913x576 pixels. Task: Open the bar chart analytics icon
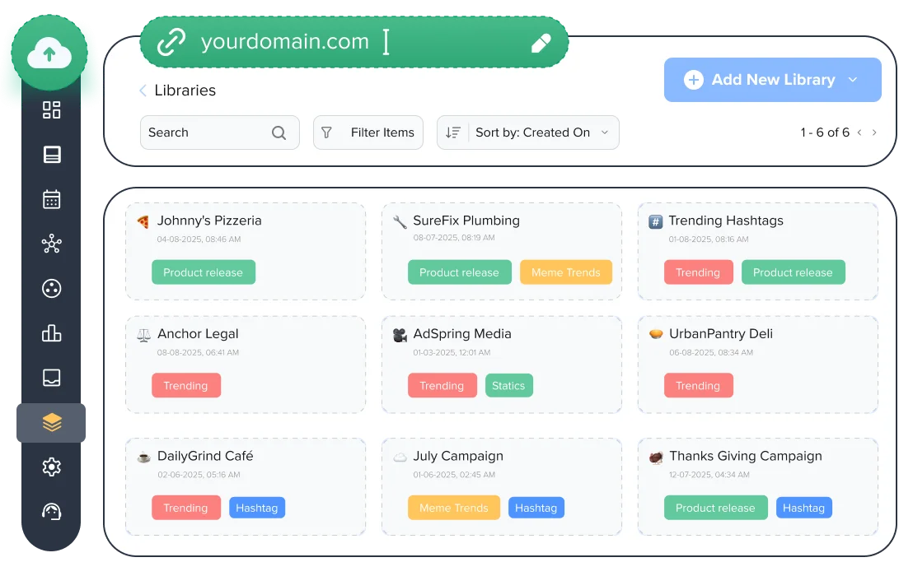pos(51,332)
